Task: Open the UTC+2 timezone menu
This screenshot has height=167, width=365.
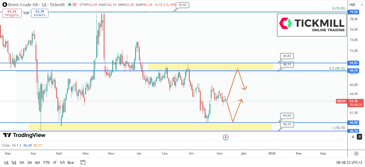Action: (350, 162)
